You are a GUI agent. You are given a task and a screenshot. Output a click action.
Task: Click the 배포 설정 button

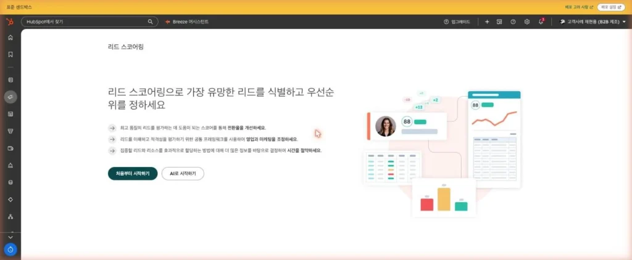(611, 7)
